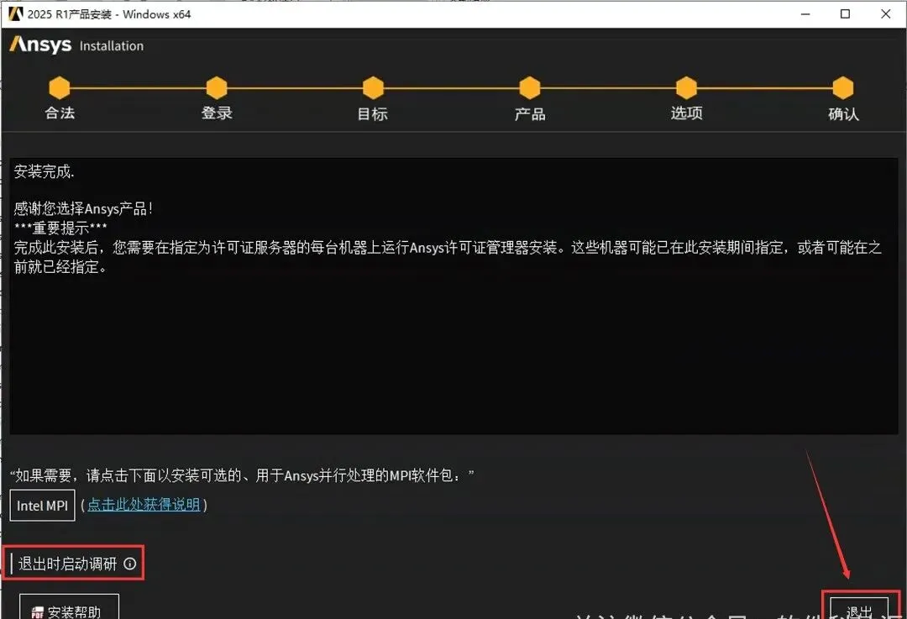Open the 安装帮助 PDF button
This screenshot has width=907, height=619.
tap(70, 607)
